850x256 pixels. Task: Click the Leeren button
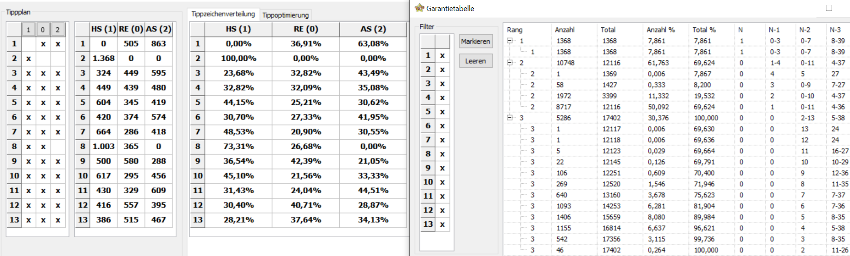[476, 61]
